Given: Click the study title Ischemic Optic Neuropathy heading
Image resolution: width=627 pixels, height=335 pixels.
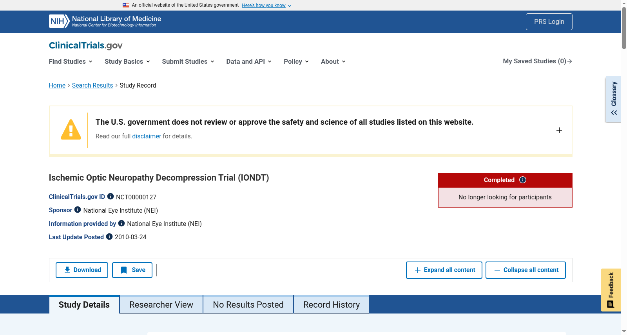Looking at the screenshot, I should 159,178.
